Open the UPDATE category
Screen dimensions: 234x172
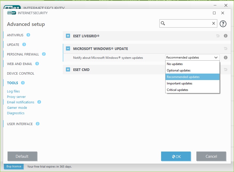pos(13,45)
